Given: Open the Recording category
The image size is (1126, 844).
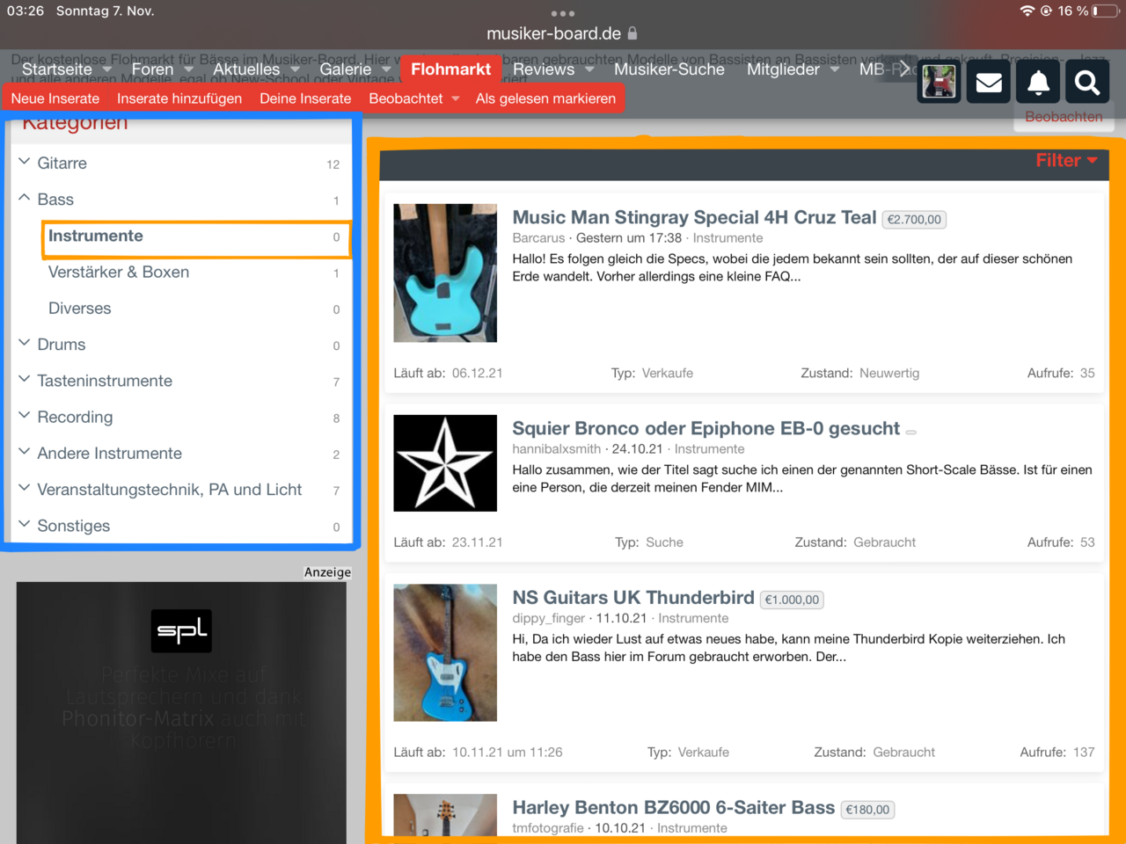Looking at the screenshot, I should point(75,417).
